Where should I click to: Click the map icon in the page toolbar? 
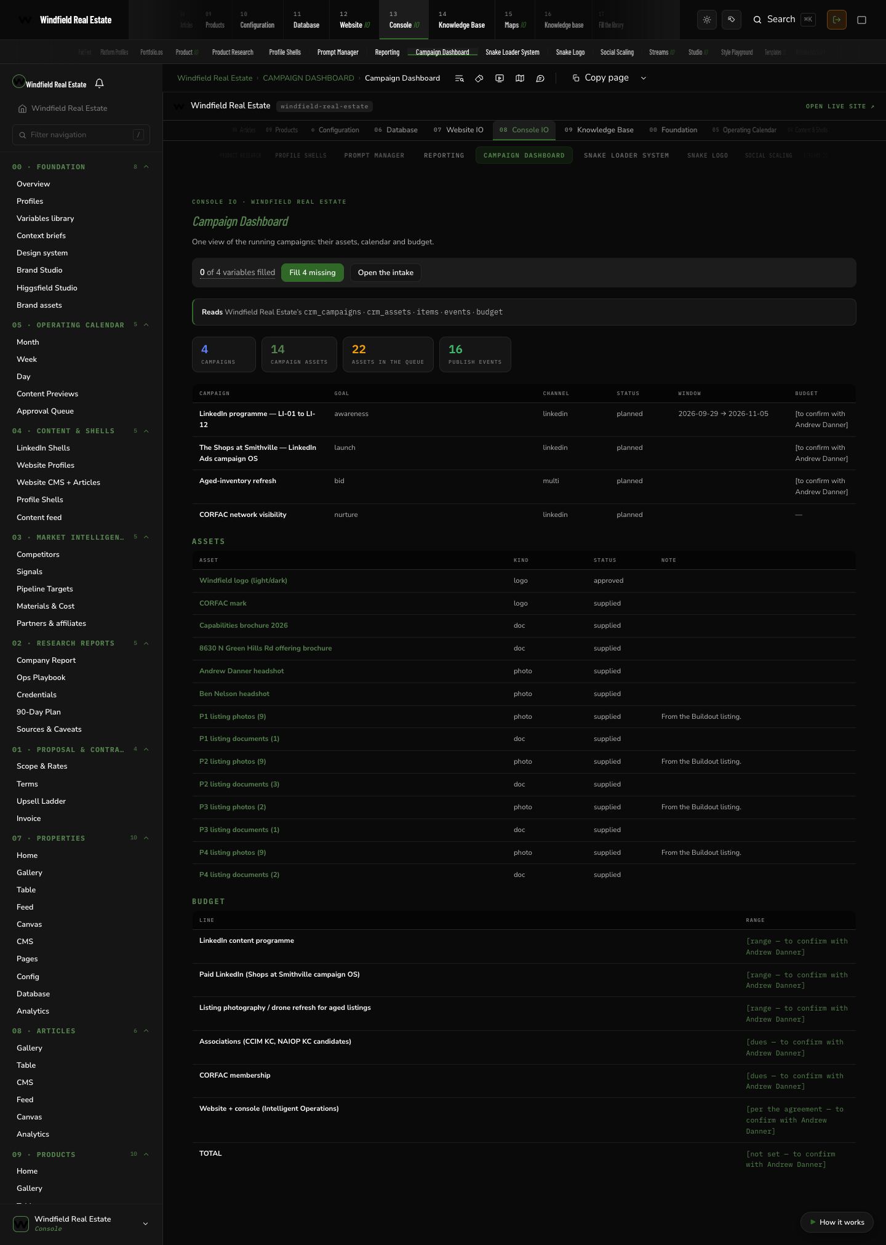pos(520,78)
